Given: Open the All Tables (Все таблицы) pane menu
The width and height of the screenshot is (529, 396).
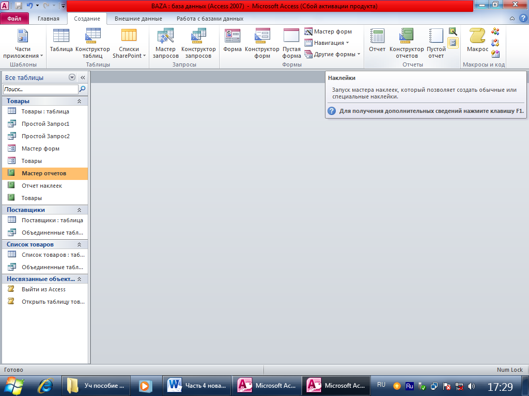Looking at the screenshot, I should (72, 77).
